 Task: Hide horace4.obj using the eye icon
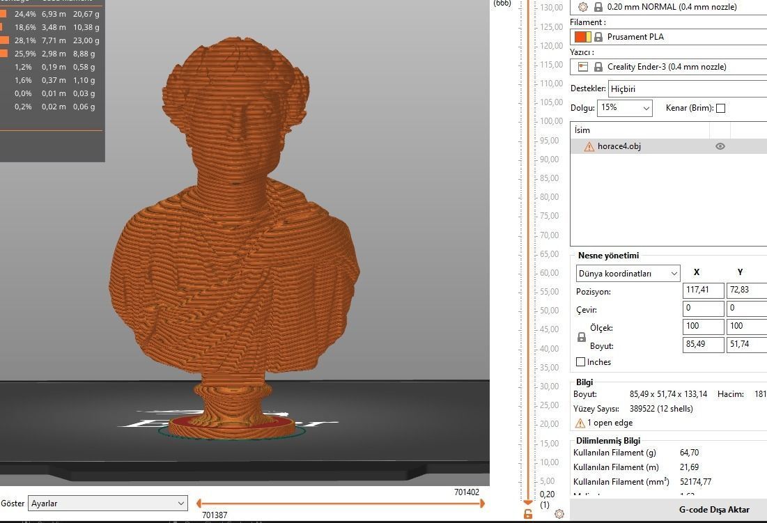[720, 146]
